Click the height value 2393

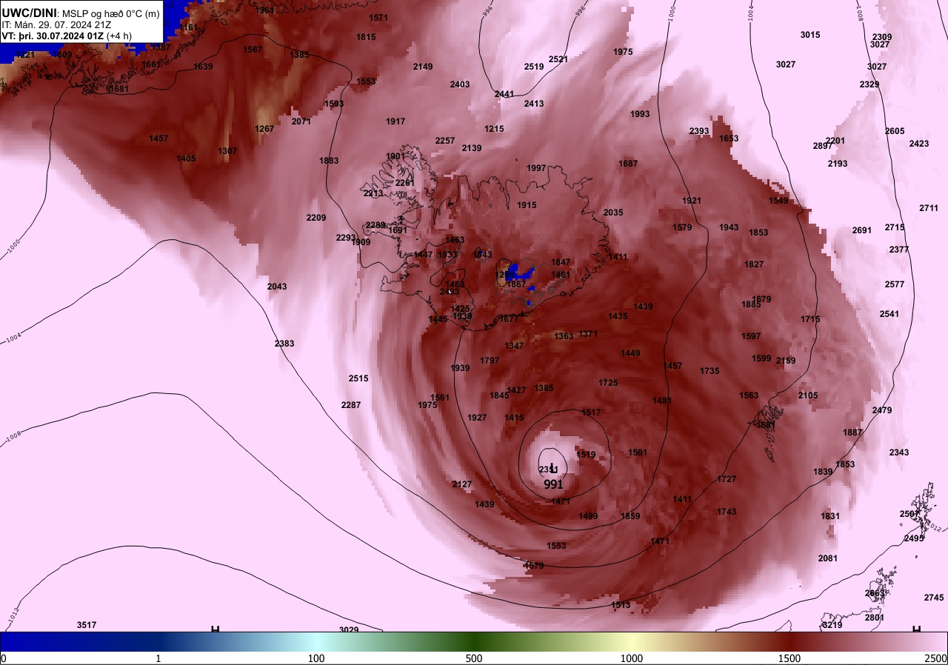[699, 131]
